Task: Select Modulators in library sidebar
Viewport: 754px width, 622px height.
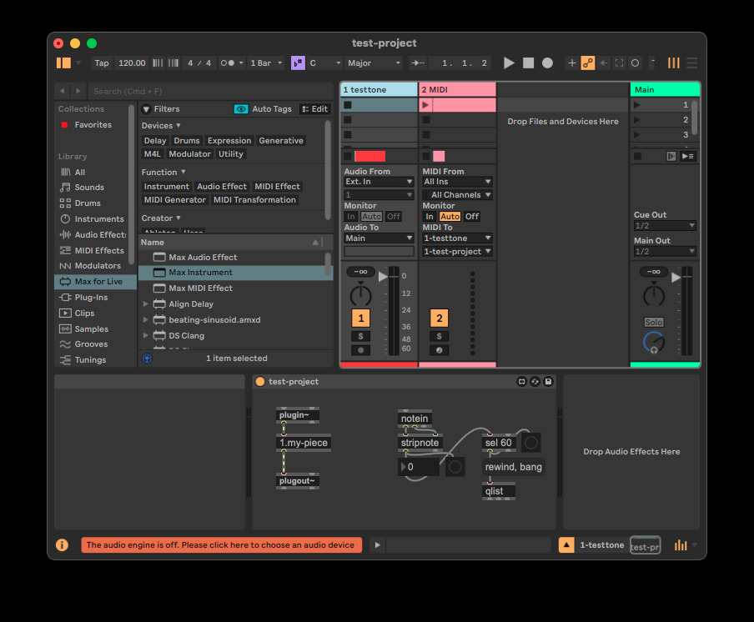Action: [98, 266]
